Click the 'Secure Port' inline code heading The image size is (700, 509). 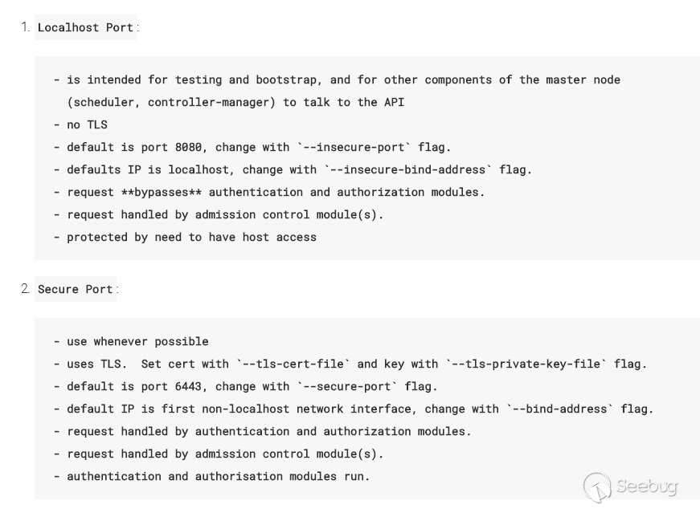coord(75,289)
